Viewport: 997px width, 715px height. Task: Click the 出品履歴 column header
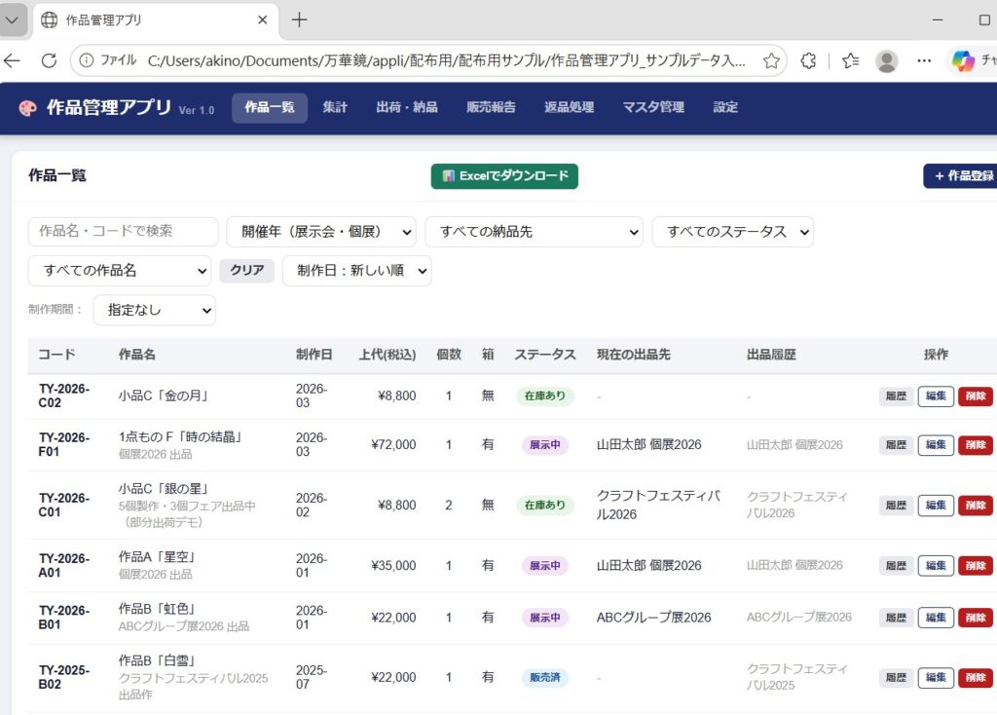point(771,355)
